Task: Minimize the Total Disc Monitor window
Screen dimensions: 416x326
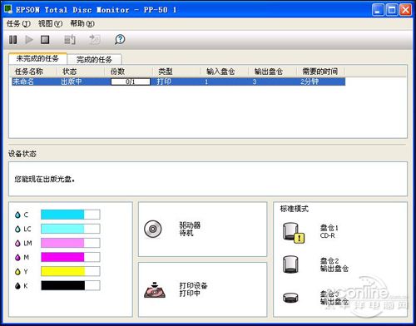Action: pos(378,10)
